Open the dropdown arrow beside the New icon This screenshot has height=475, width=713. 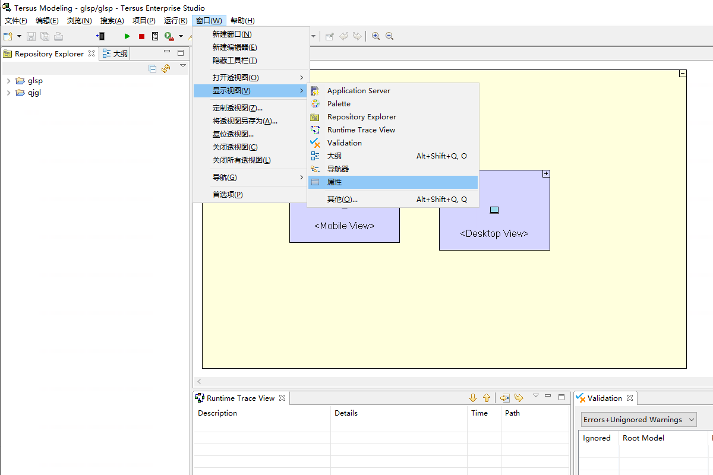point(19,36)
